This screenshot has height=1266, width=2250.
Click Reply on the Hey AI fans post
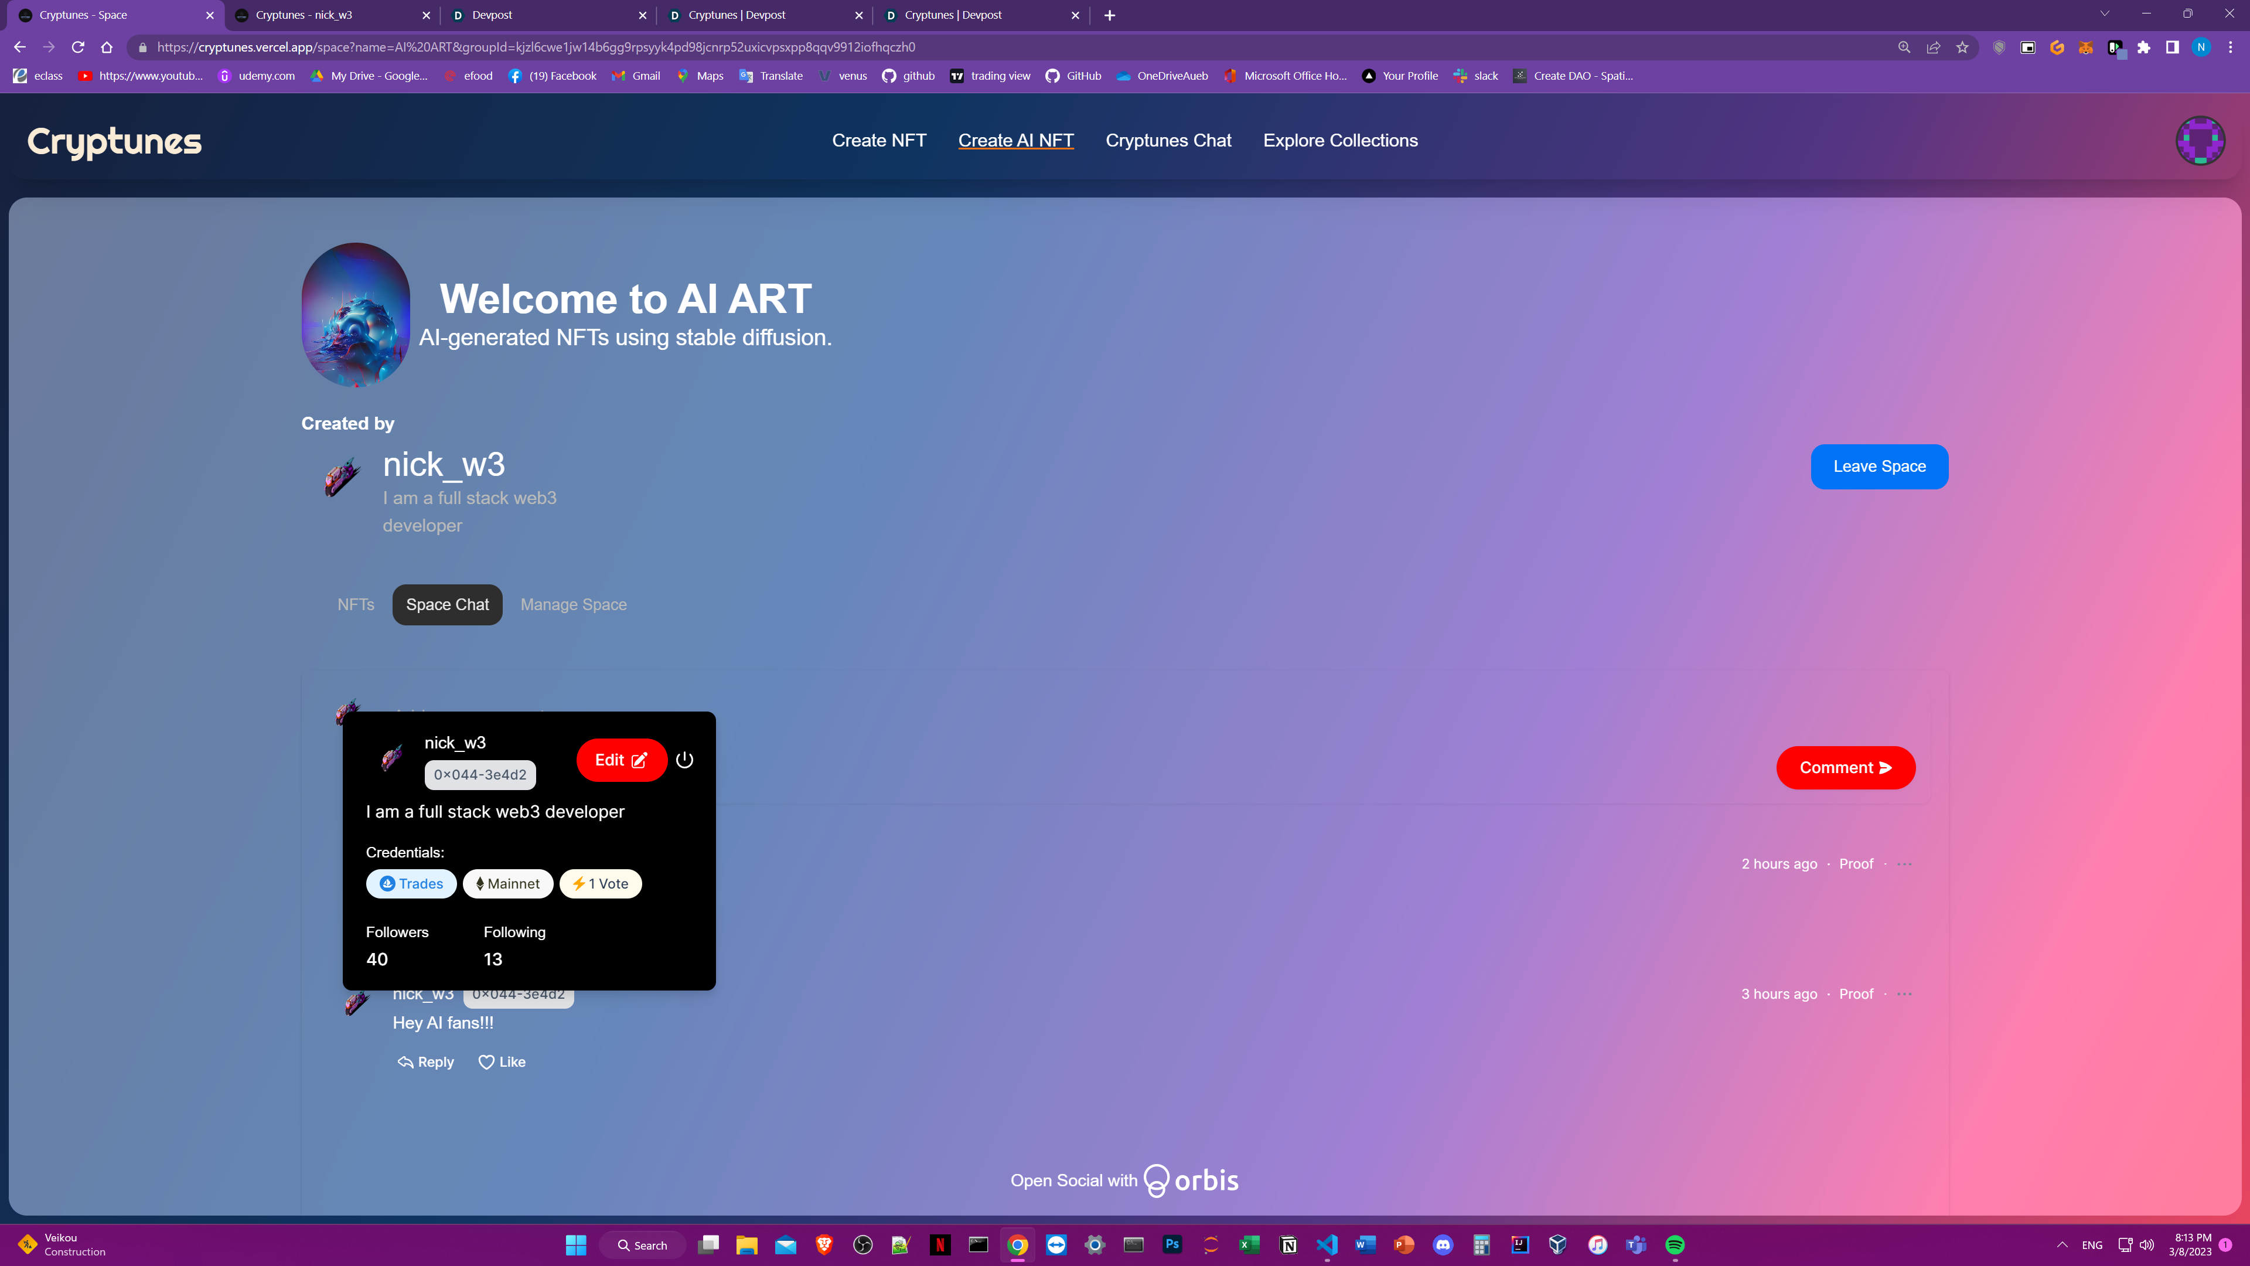click(x=426, y=1061)
